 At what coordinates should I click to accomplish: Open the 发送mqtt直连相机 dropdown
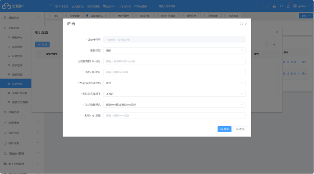pos(174,83)
